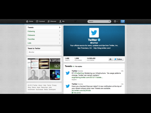Open the blog.twitter.com profile link
Screen dimensions: 151x113
tap(102, 48)
